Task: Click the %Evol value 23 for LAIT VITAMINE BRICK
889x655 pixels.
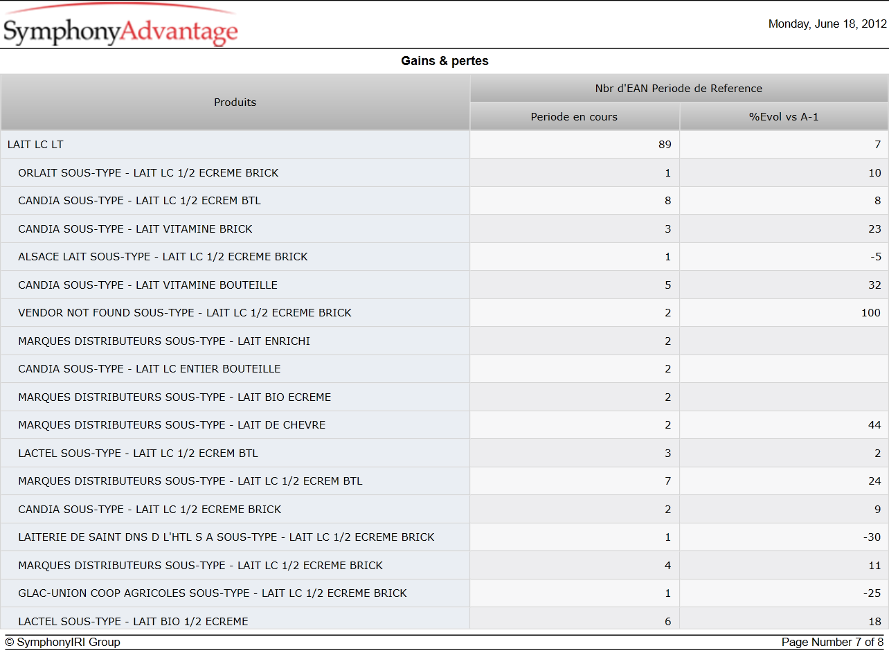Action: [x=874, y=229]
